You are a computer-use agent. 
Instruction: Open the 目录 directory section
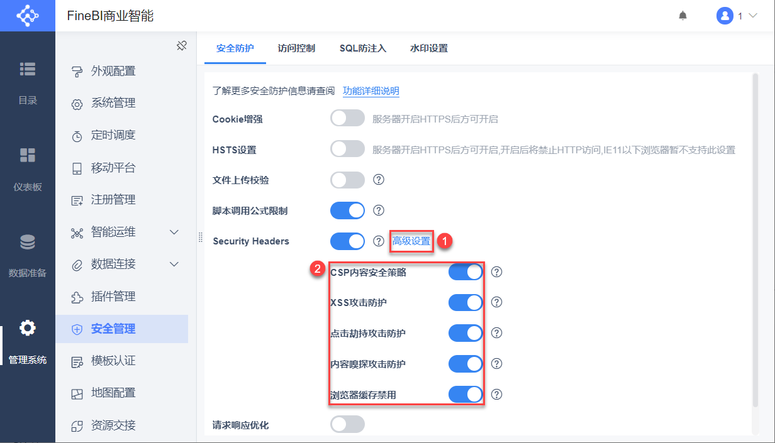click(x=28, y=82)
